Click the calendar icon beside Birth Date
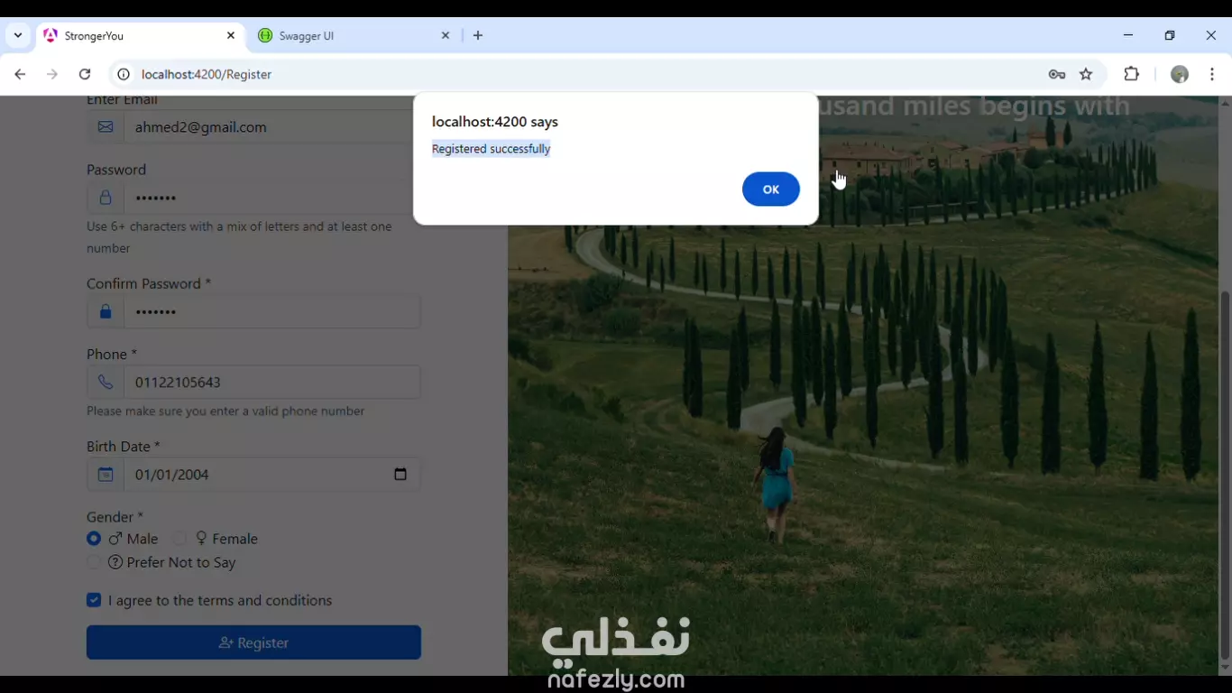This screenshot has width=1232, height=693. tap(106, 474)
